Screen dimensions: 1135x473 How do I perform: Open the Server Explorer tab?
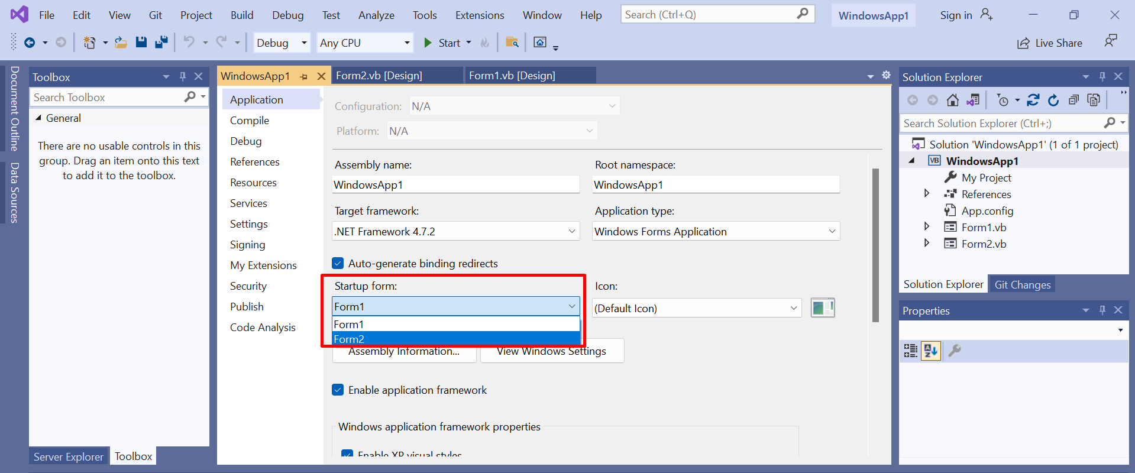[69, 456]
